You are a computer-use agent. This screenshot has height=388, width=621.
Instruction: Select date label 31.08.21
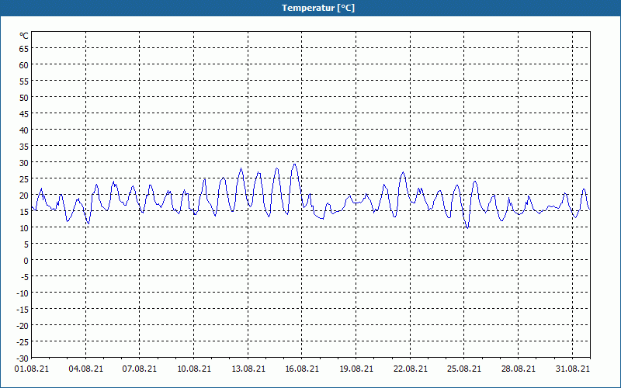tap(573, 369)
